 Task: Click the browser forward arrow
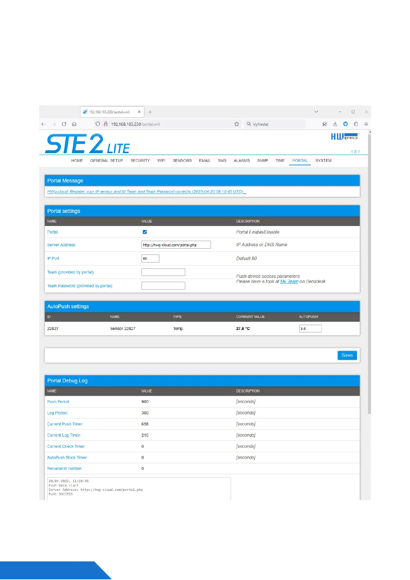(54, 124)
